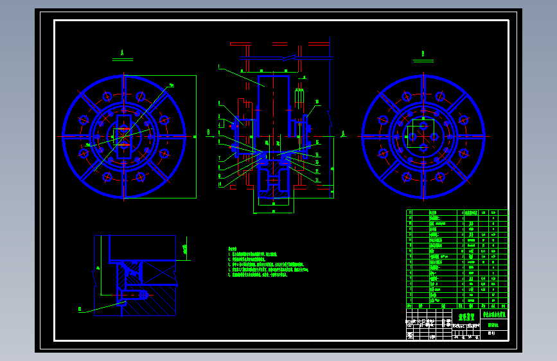Click the green parts list table
The image size is (557, 361).
pos(457,259)
